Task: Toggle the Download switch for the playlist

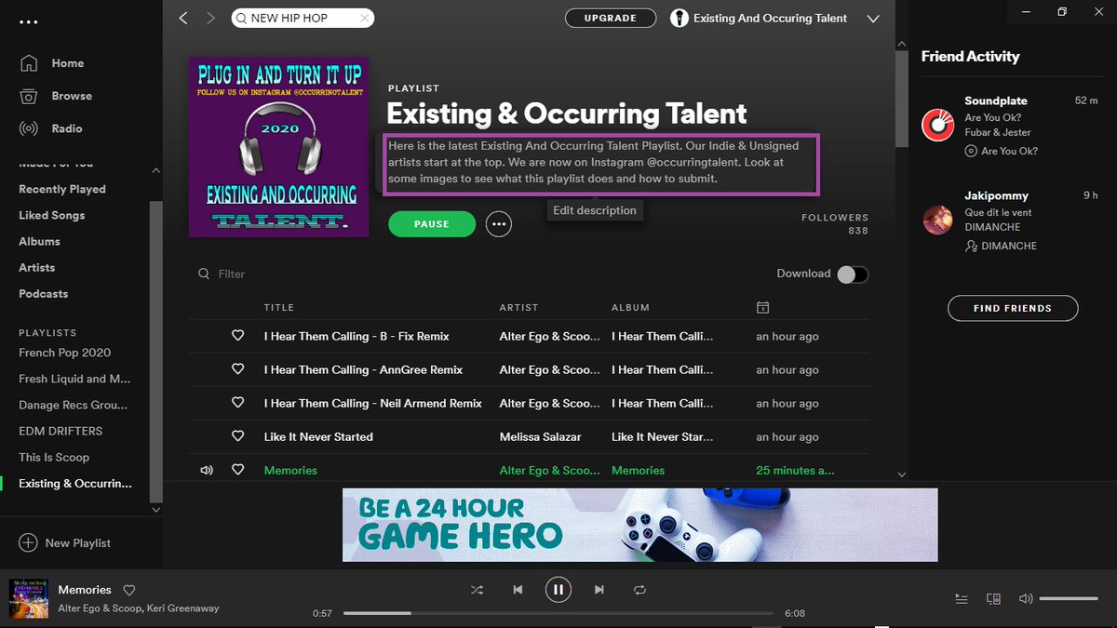Action: click(854, 274)
